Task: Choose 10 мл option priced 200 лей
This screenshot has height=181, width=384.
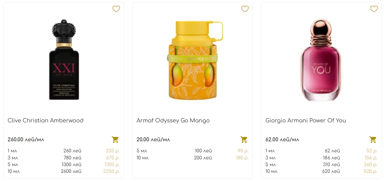Action: click(193, 158)
